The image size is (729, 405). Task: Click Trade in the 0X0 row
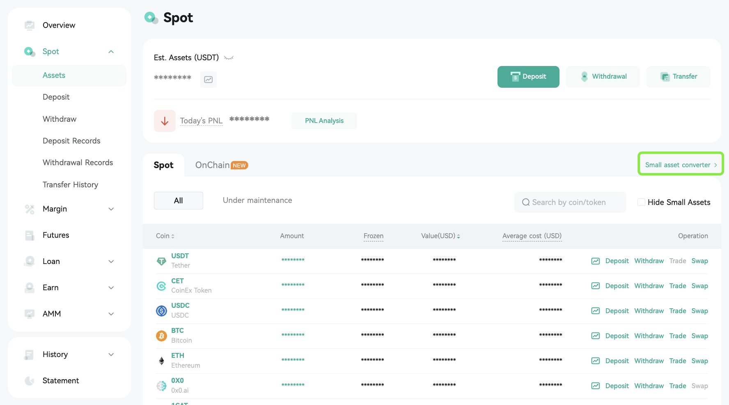678,386
